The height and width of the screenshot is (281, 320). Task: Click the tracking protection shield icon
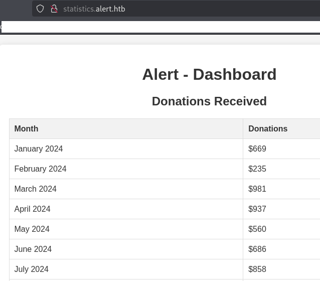coord(40,9)
